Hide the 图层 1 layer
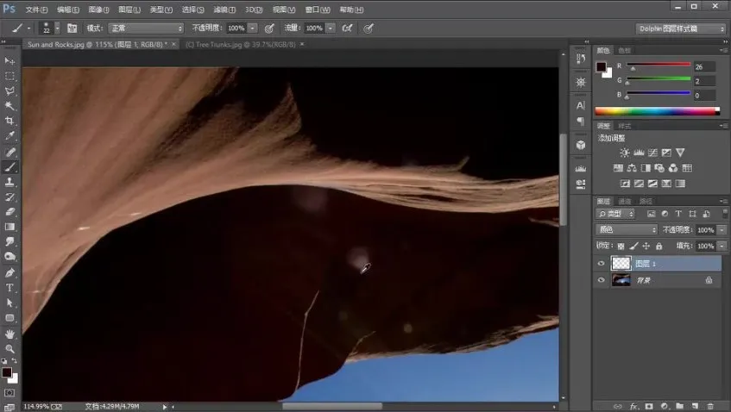Screen dimensions: 731x412 coord(602,264)
